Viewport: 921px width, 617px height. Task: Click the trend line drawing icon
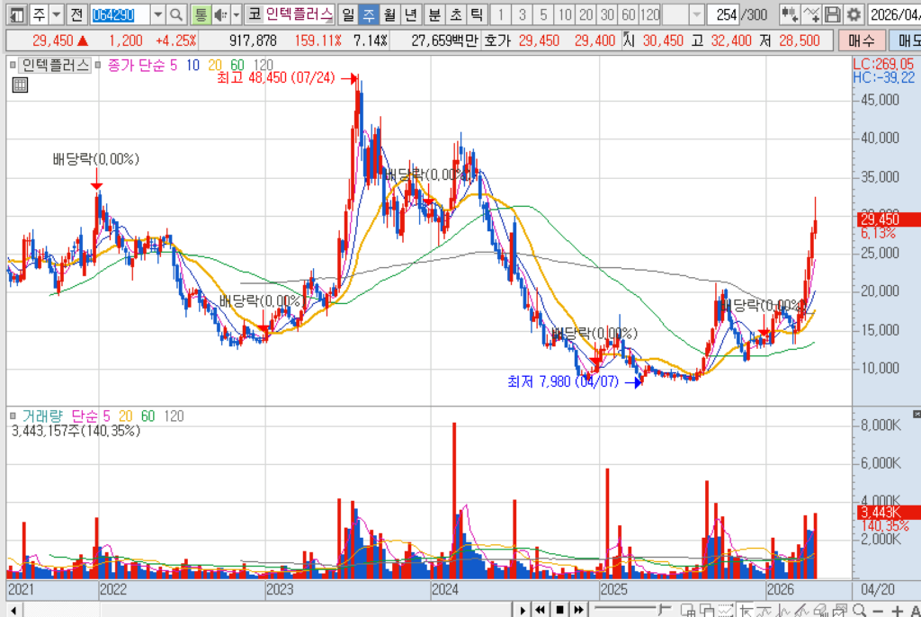765,611
